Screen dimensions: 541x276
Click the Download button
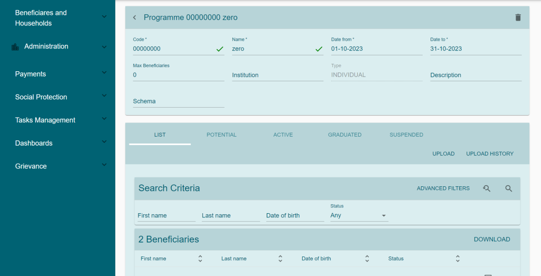tap(491, 239)
